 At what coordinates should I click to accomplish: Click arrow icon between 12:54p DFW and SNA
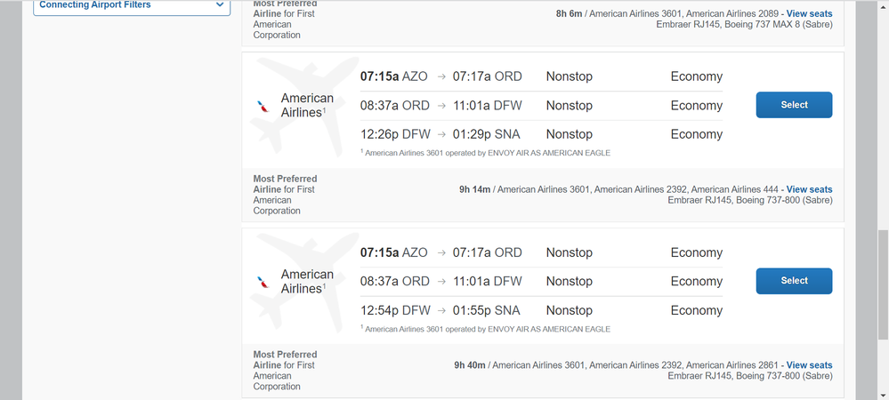point(441,310)
